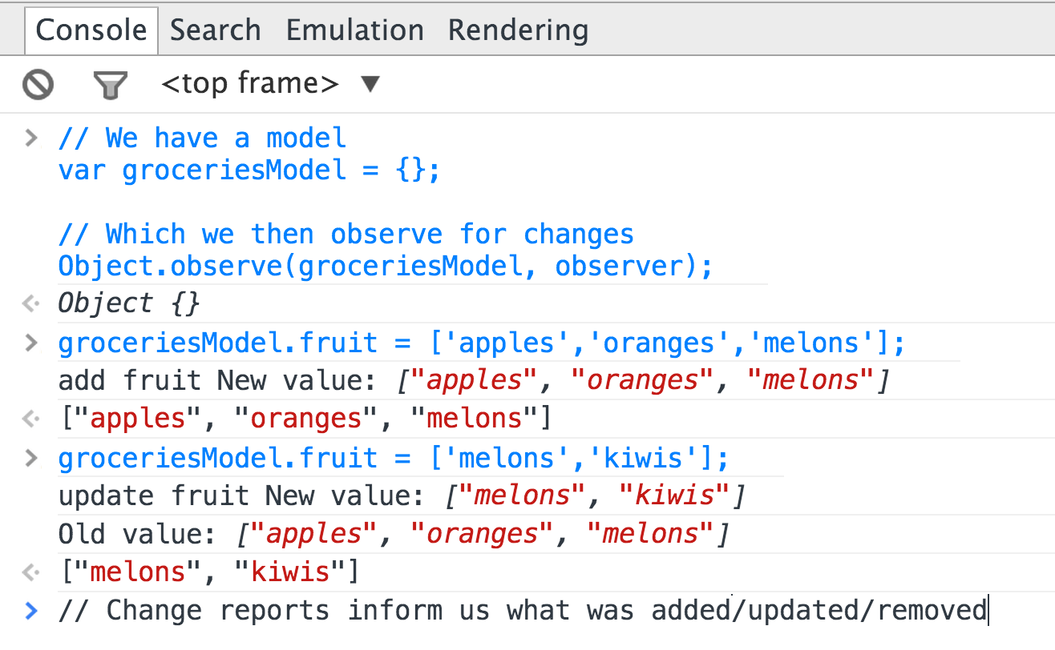This screenshot has width=1055, height=650.
Task: Click the console prompt input line
Action: [523, 611]
